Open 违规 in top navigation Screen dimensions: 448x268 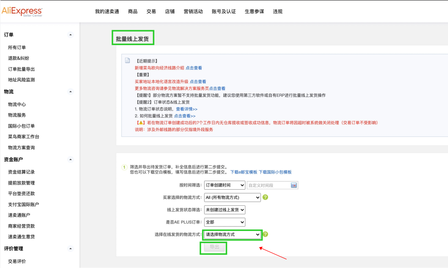(278, 11)
